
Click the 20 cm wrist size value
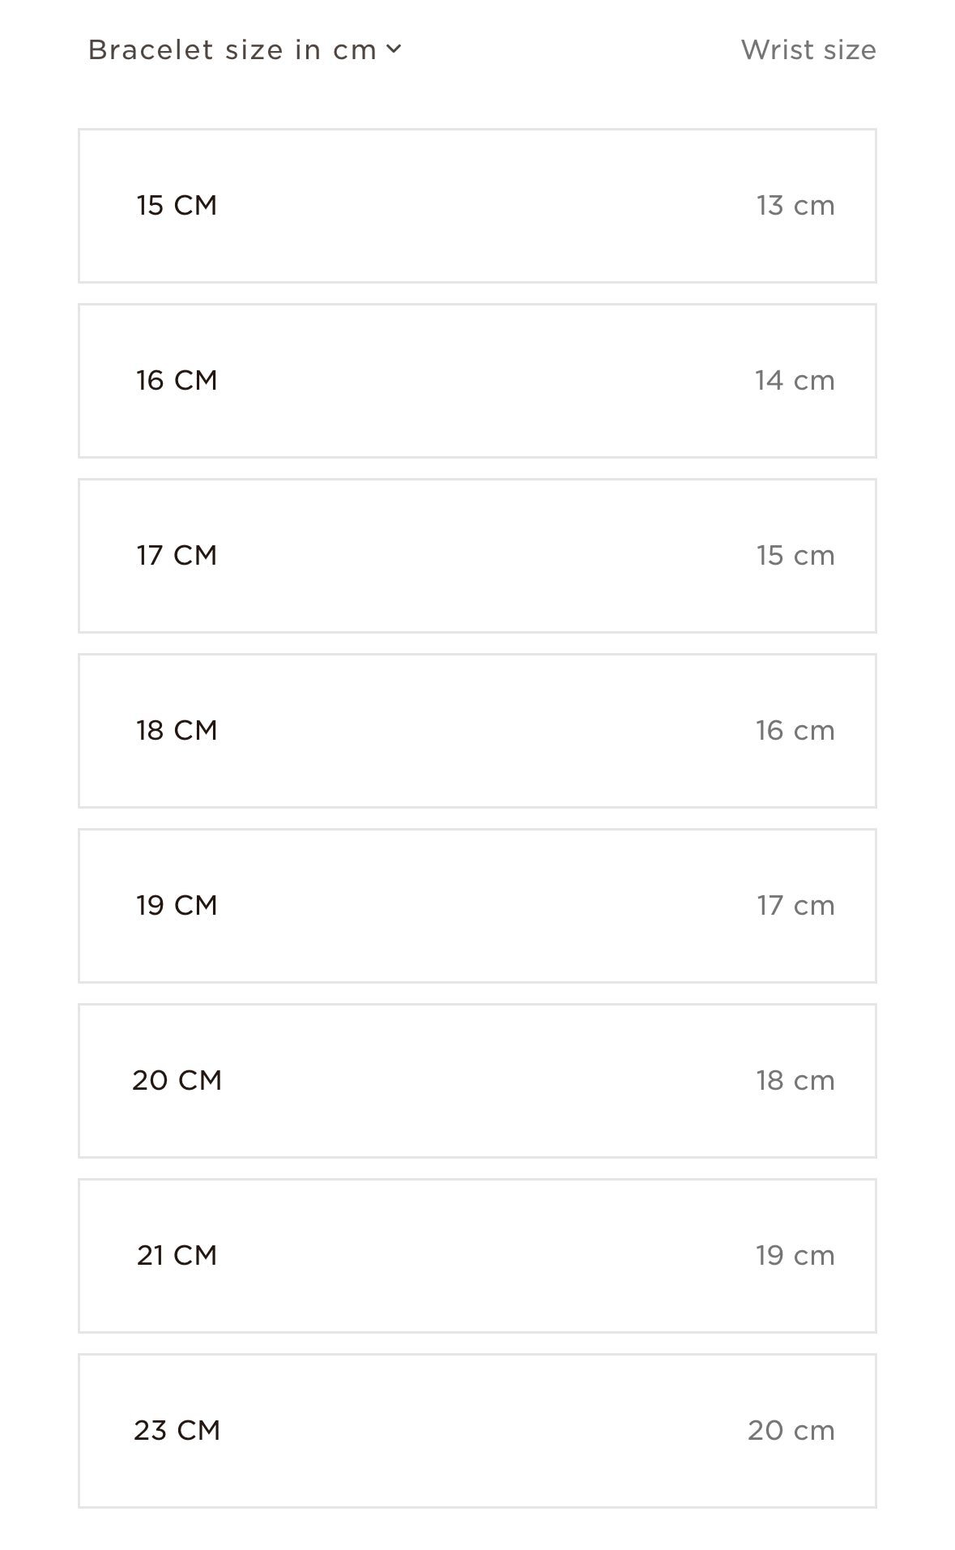pyautogui.click(x=791, y=1431)
